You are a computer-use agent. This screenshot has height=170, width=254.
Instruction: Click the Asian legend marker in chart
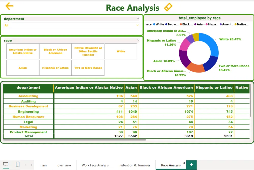195,24
